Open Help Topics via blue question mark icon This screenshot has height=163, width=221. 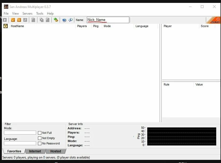(x=64, y=20)
